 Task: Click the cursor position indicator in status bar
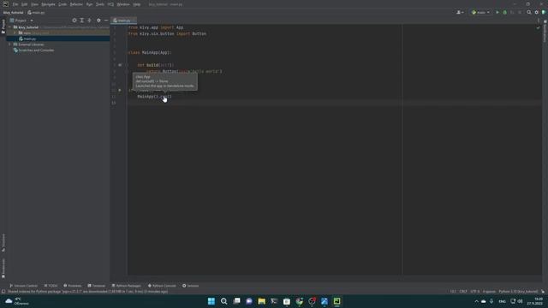pos(453,292)
